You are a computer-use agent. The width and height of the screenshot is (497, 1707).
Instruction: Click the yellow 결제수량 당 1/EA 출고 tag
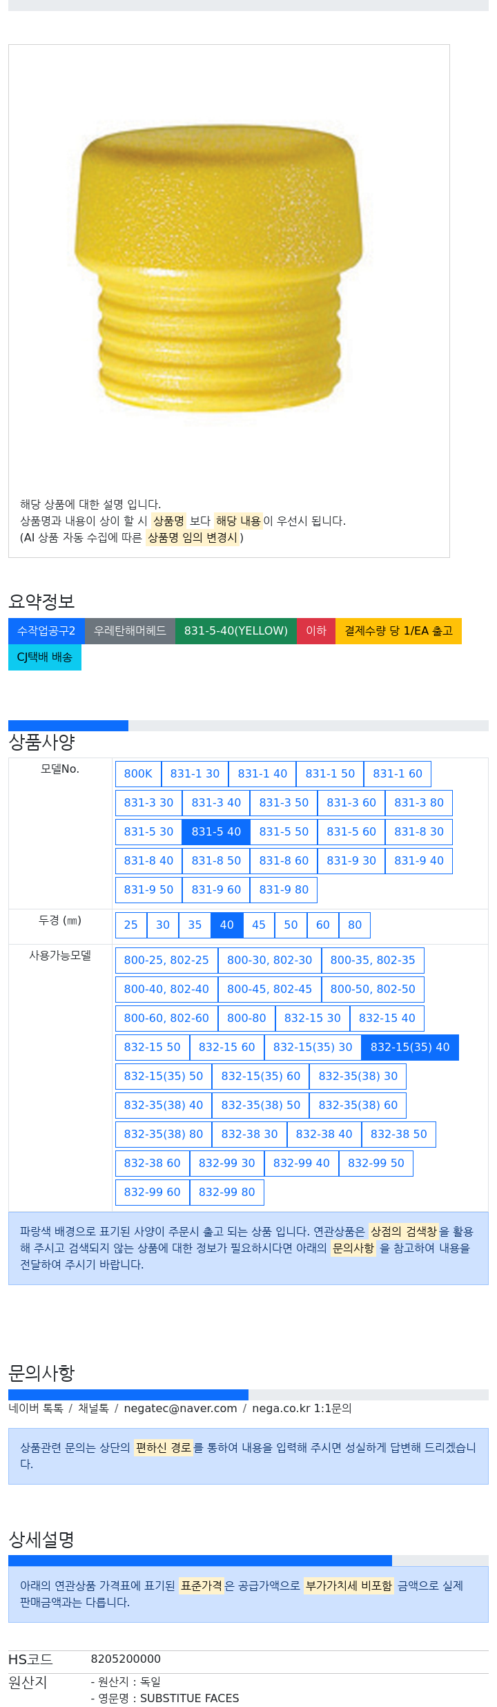tap(398, 631)
